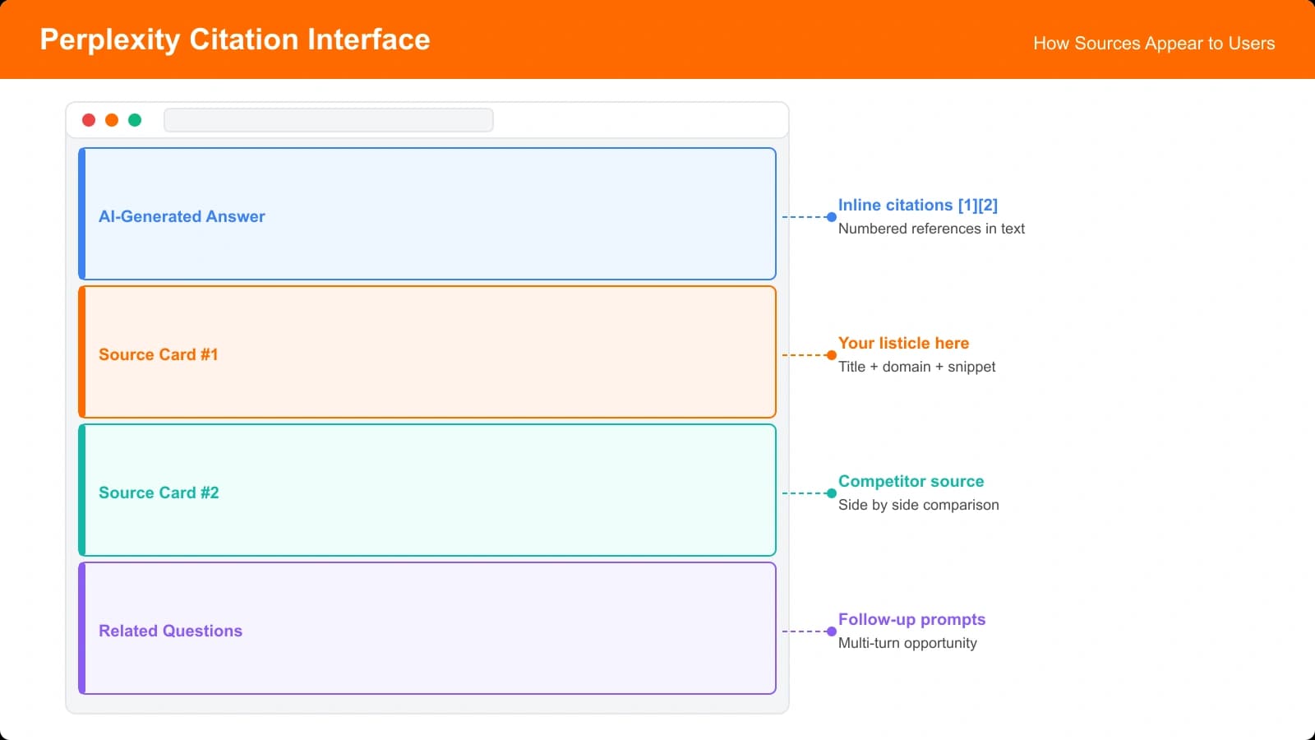The image size is (1315, 740).
Task: Click the orange browser window dot
Action: pyautogui.click(x=112, y=119)
